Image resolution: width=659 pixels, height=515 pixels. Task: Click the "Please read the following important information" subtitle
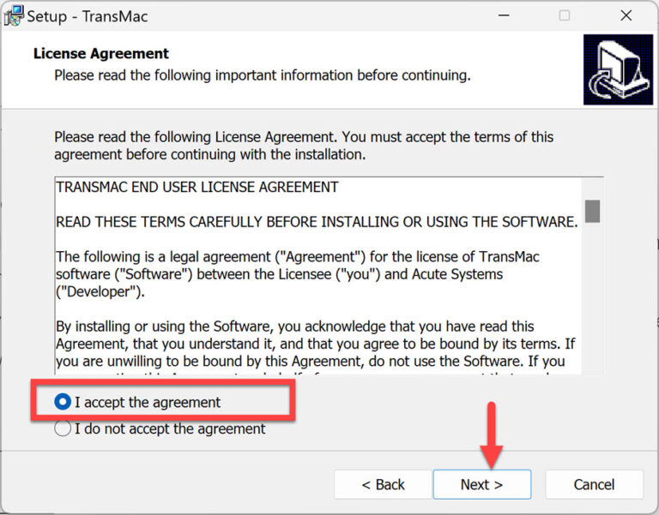coord(263,75)
